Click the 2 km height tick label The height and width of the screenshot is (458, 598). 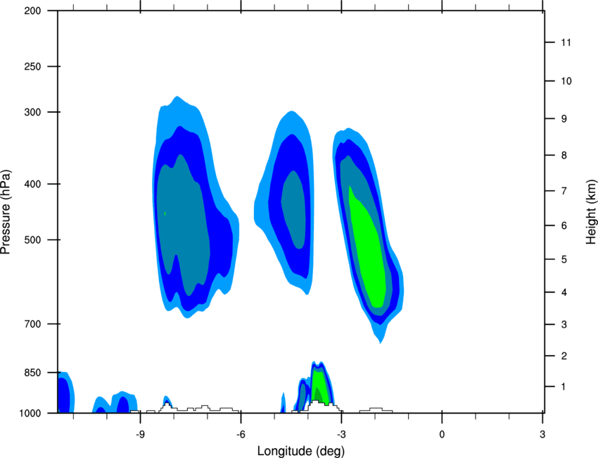coord(564,356)
